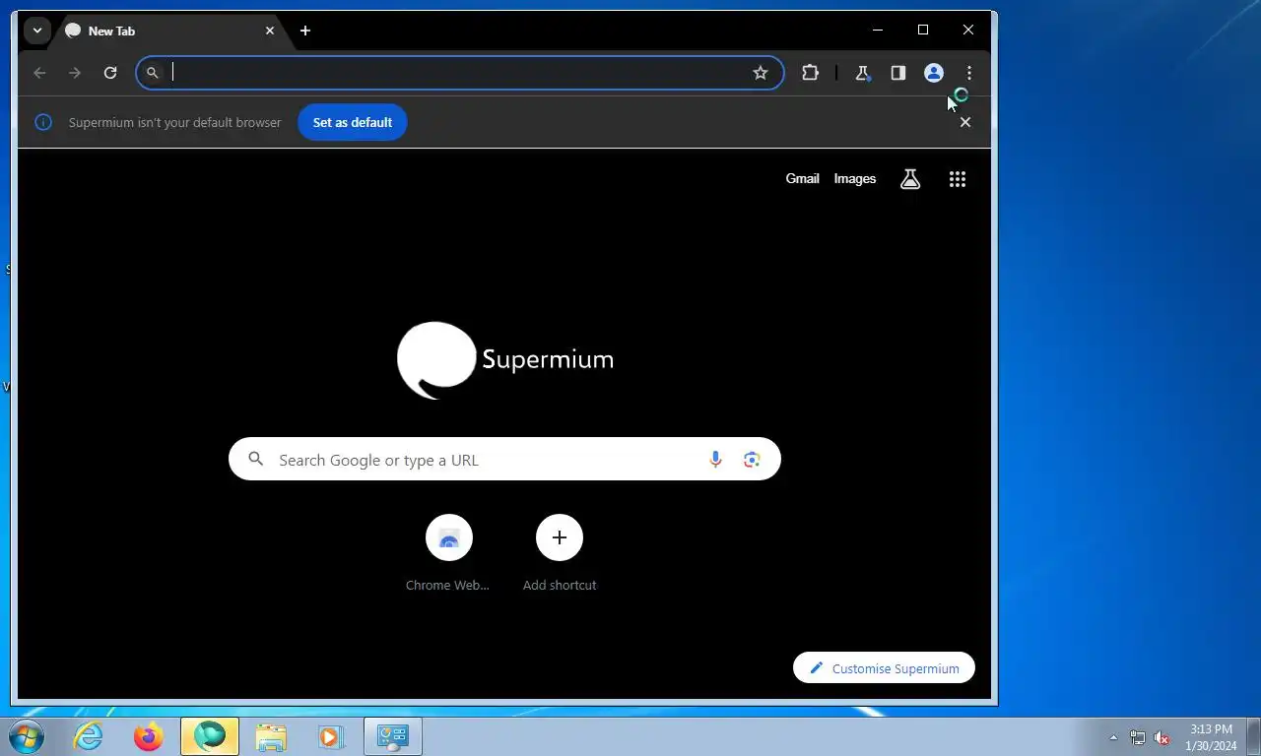Viewport: 1261px width, 756px height.
Task: Click the muted volume tray icon
Action: 1161,737
